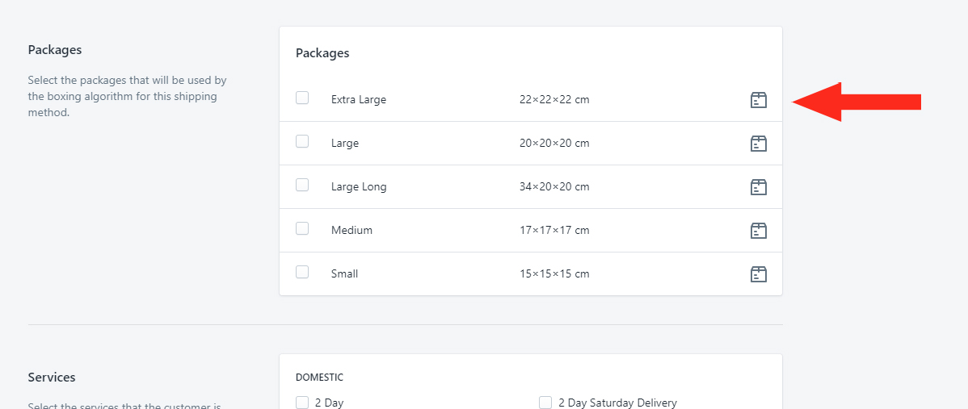The width and height of the screenshot is (968, 409).
Task: Click the Packages card heading
Action: click(322, 53)
